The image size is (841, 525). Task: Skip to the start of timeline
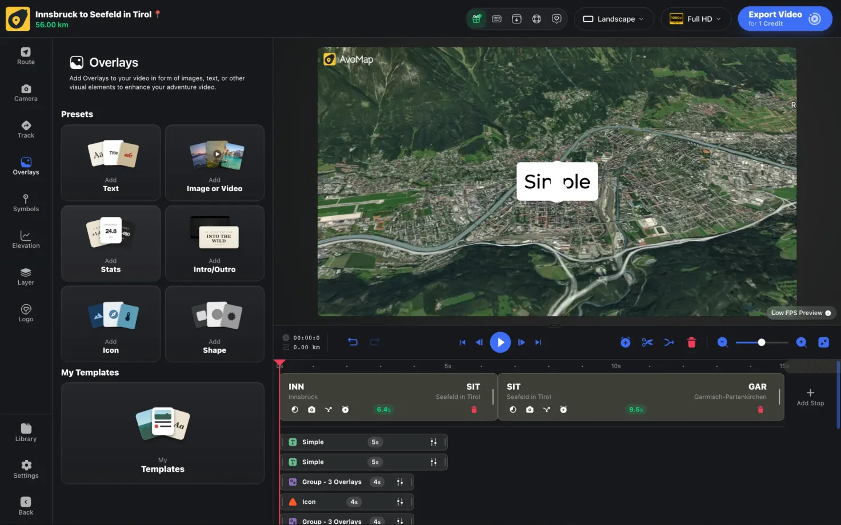(x=462, y=342)
